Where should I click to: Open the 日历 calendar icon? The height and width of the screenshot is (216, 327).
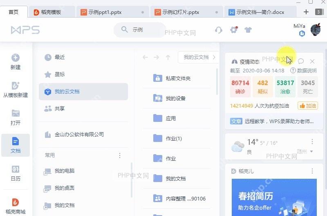(x=16, y=169)
